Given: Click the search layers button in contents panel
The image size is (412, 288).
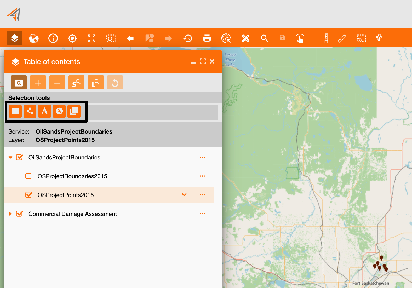Looking at the screenshot, I should click(19, 83).
